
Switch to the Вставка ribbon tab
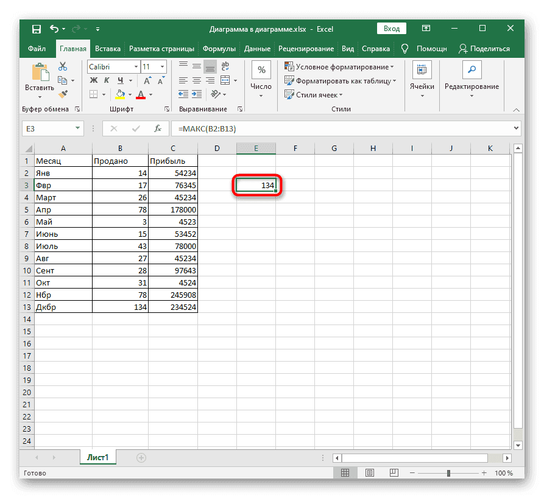click(x=108, y=49)
